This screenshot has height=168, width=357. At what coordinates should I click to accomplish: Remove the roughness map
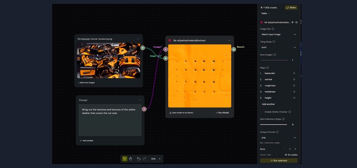click(294, 85)
